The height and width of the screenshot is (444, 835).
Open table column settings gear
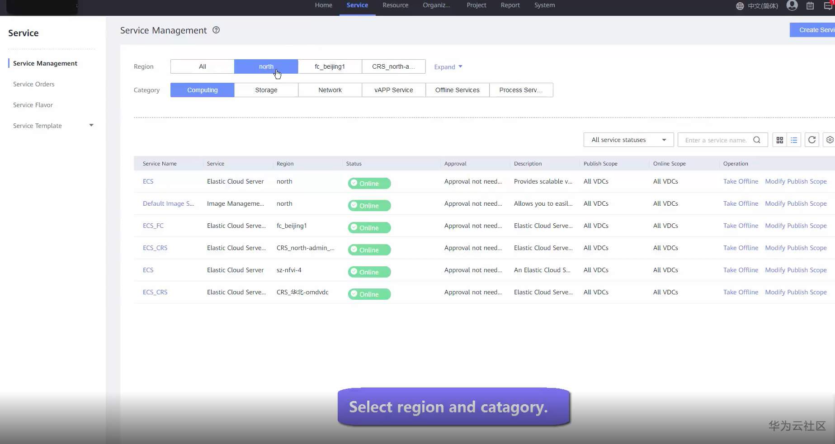point(830,140)
